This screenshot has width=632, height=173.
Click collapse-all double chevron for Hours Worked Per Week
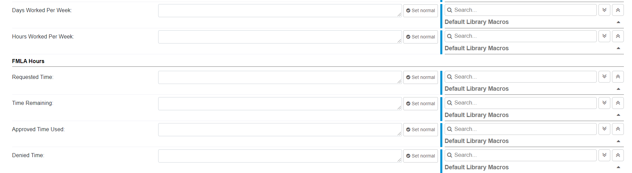pyautogui.click(x=618, y=36)
